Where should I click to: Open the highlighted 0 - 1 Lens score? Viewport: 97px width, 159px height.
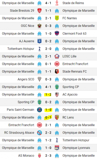pos(48,117)
